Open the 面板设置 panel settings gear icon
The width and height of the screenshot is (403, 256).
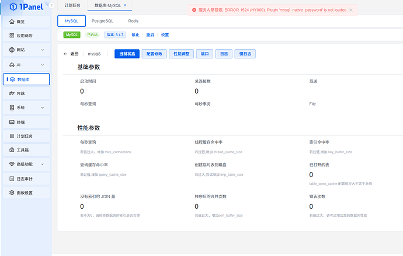click(x=12, y=193)
